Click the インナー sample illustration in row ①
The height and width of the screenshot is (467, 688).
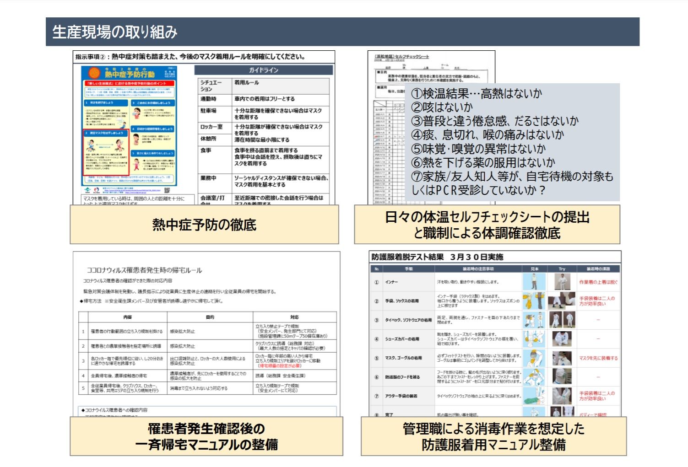coord(534,282)
